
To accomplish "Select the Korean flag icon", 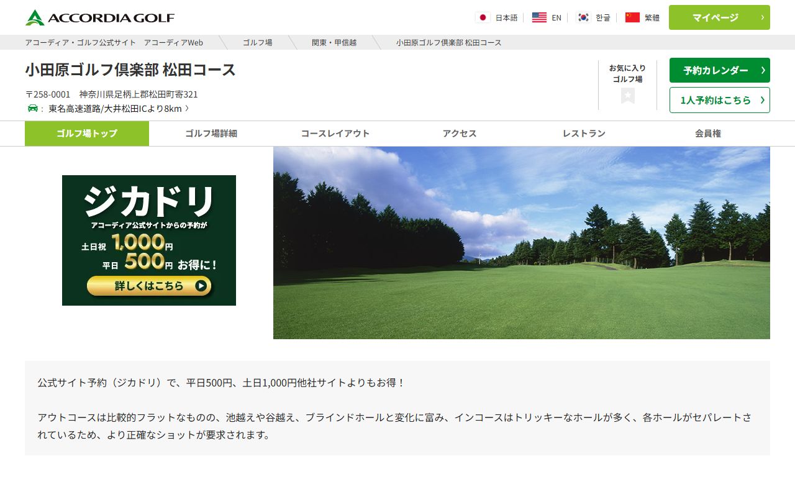I will 583,17.
